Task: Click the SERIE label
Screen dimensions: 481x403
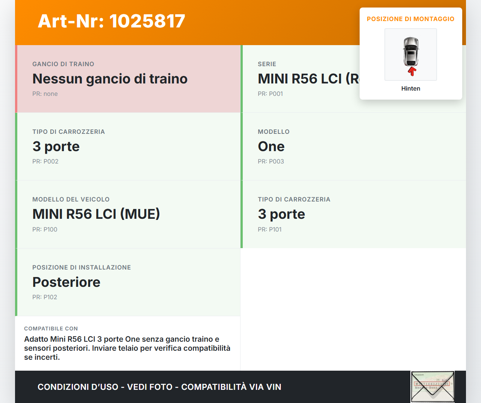Action: (x=267, y=64)
